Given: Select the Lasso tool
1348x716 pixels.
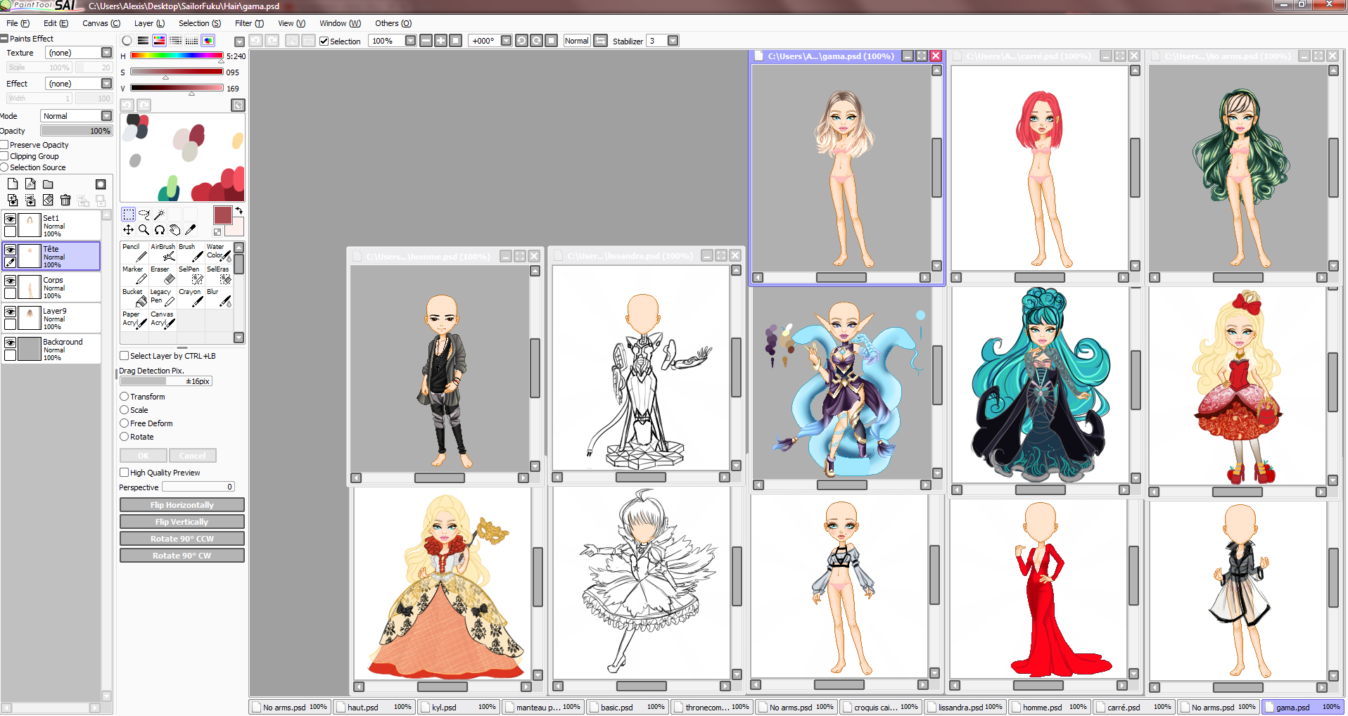Looking at the screenshot, I should [x=144, y=214].
